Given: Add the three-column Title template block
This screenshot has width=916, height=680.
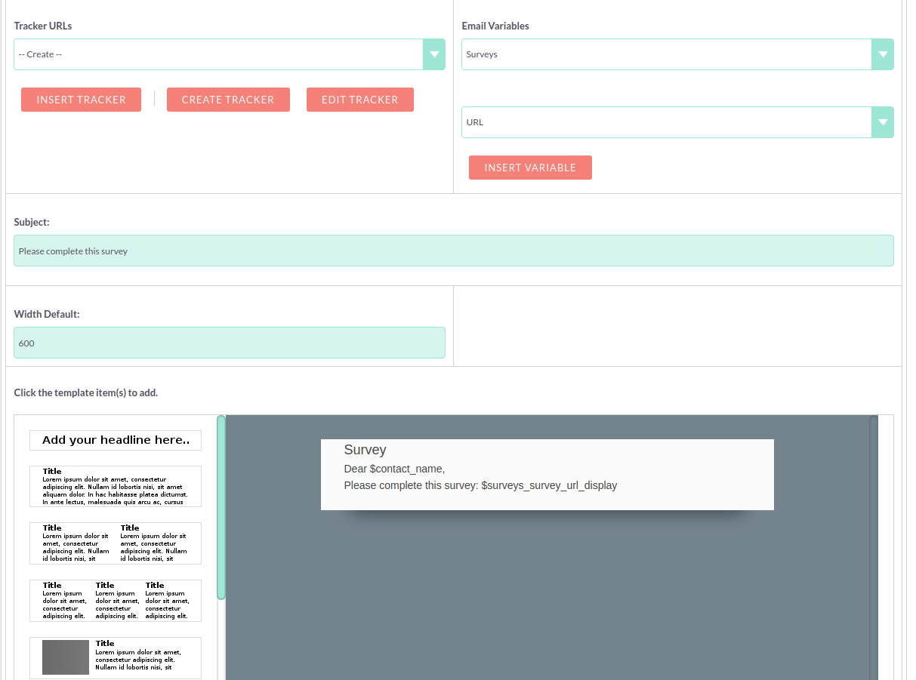Looking at the screenshot, I should tap(115, 600).
